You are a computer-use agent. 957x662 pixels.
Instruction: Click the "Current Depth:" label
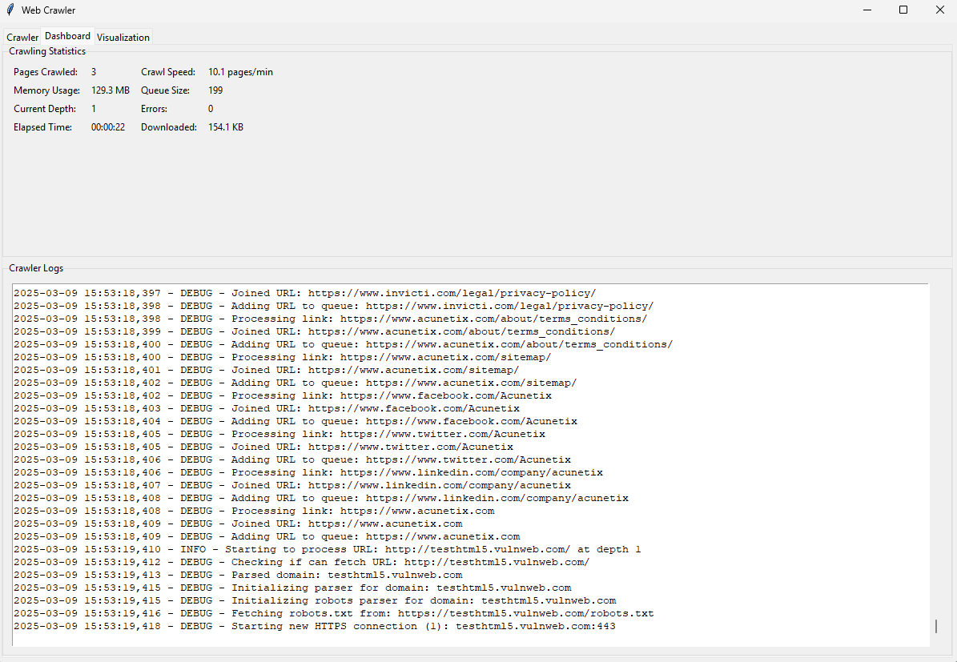pyautogui.click(x=45, y=109)
